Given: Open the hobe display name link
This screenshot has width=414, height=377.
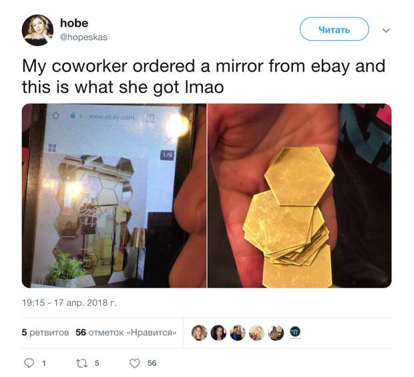Looking at the screenshot, I should click(x=74, y=23).
